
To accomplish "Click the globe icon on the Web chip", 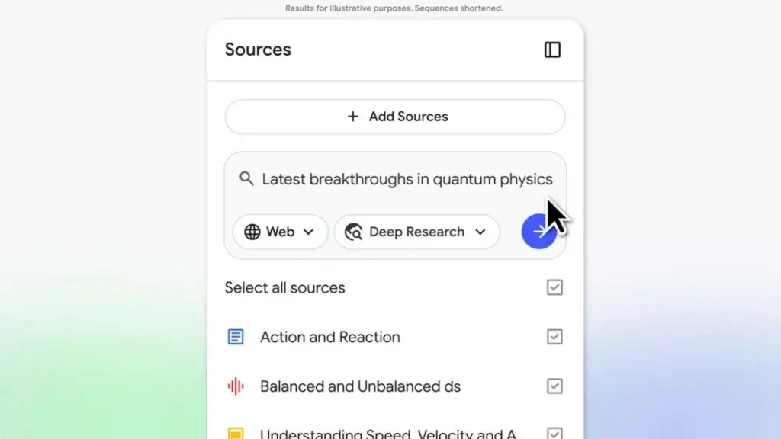I will [x=254, y=232].
